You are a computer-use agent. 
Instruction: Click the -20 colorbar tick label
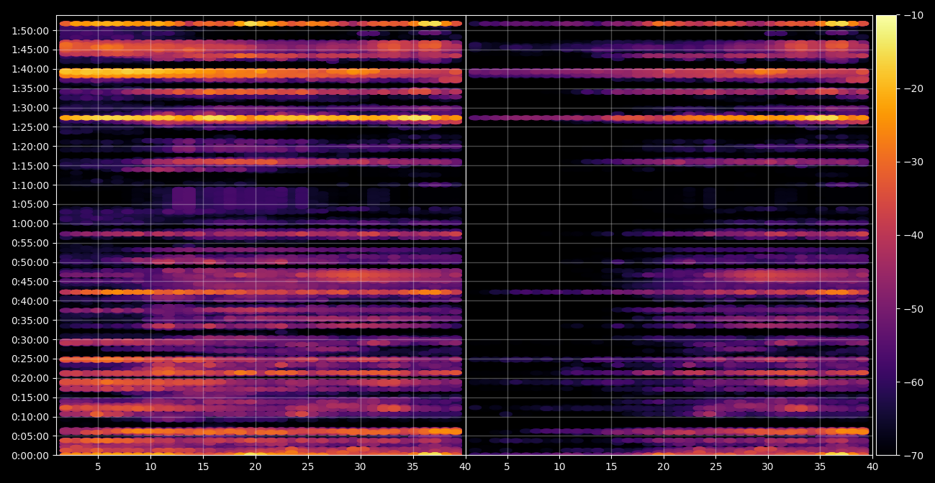point(913,88)
